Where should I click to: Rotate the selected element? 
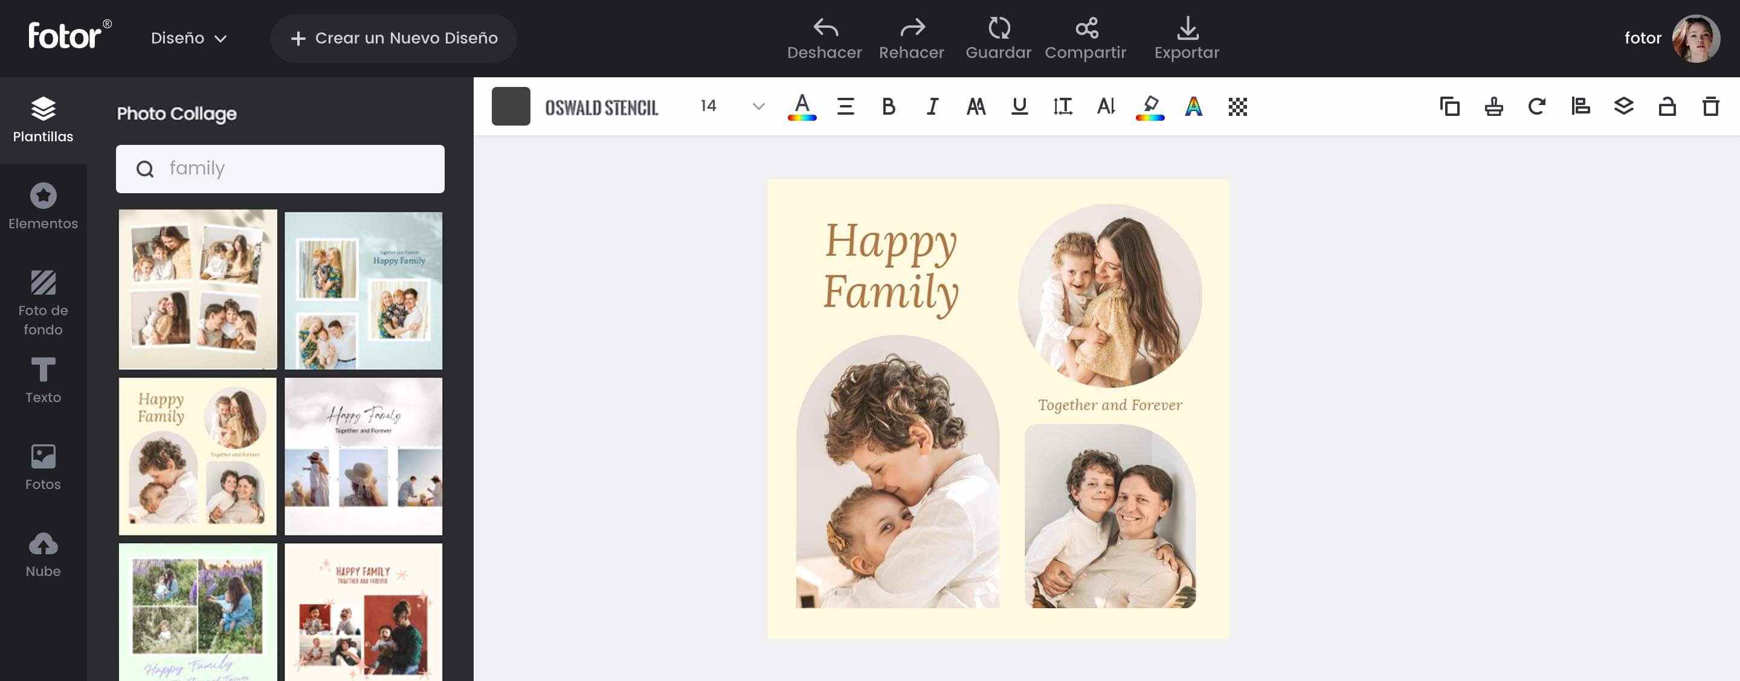(1536, 107)
